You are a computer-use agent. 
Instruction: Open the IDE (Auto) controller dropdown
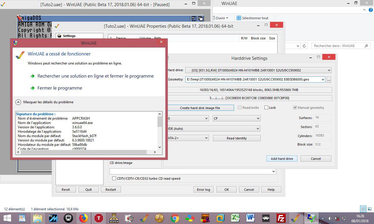click(257, 129)
